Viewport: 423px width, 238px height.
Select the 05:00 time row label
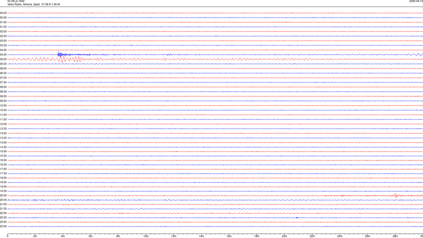coord(3,59)
